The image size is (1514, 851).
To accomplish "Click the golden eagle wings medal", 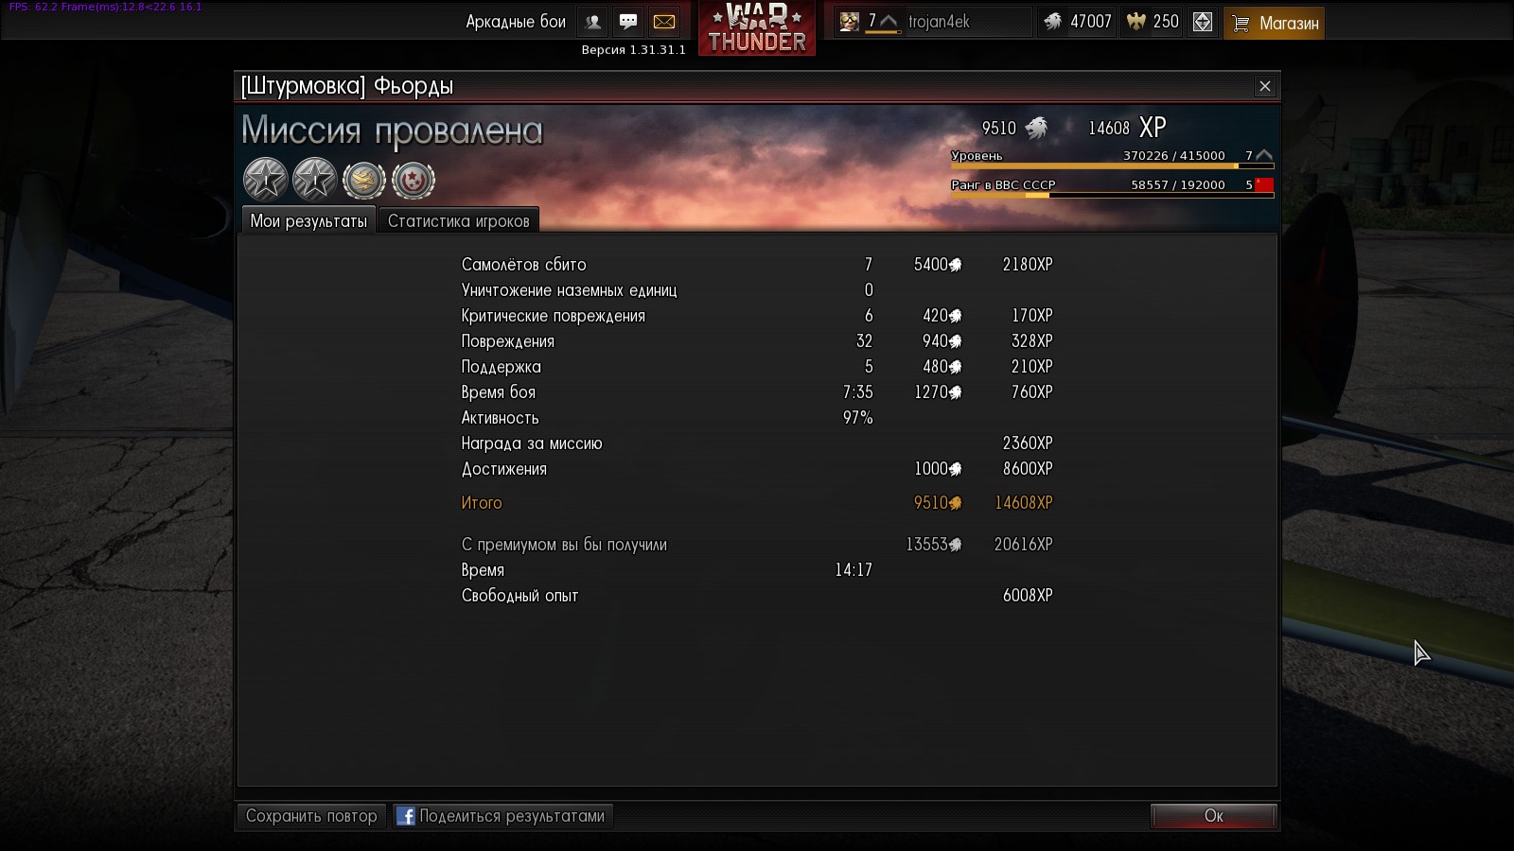I will [x=363, y=180].
